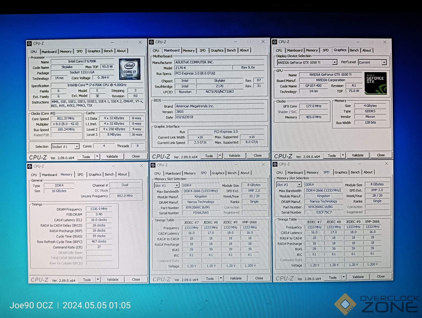Click Validate button in Slot #3 SPD window

358,277
